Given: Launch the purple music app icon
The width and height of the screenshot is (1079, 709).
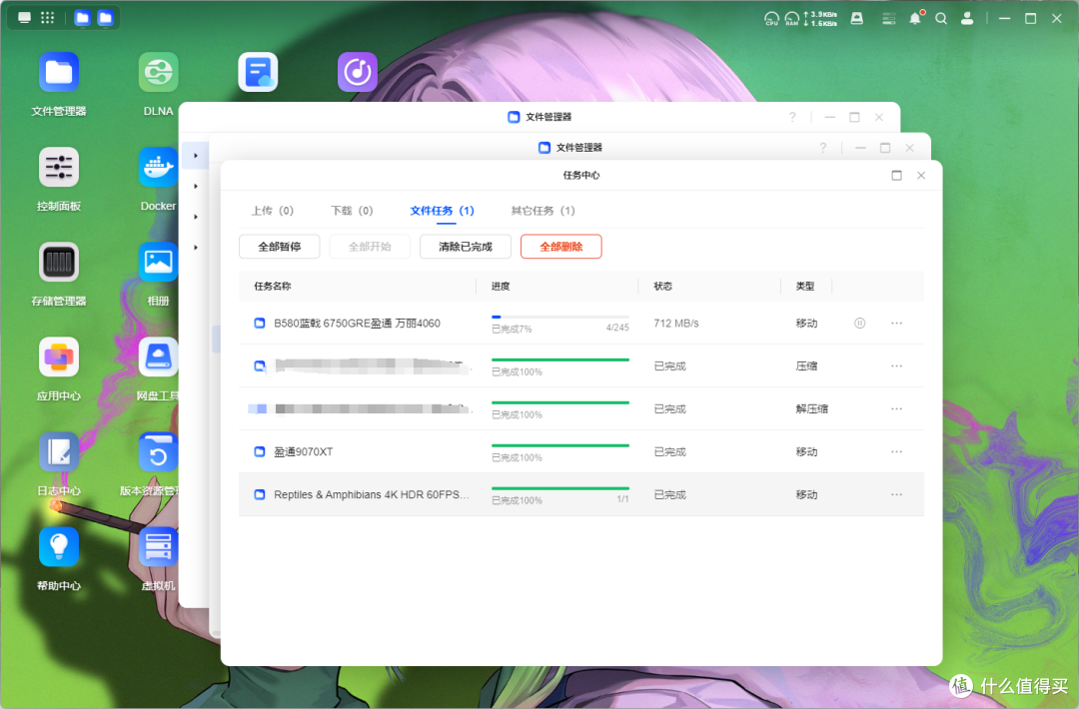Looking at the screenshot, I should tap(357, 72).
